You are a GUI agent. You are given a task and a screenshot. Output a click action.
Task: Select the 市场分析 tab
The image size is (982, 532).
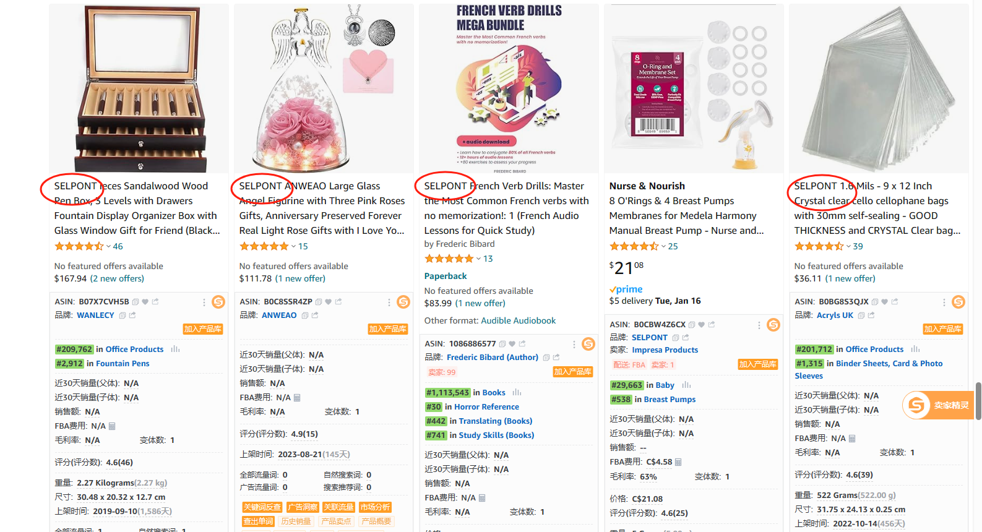[x=375, y=507]
